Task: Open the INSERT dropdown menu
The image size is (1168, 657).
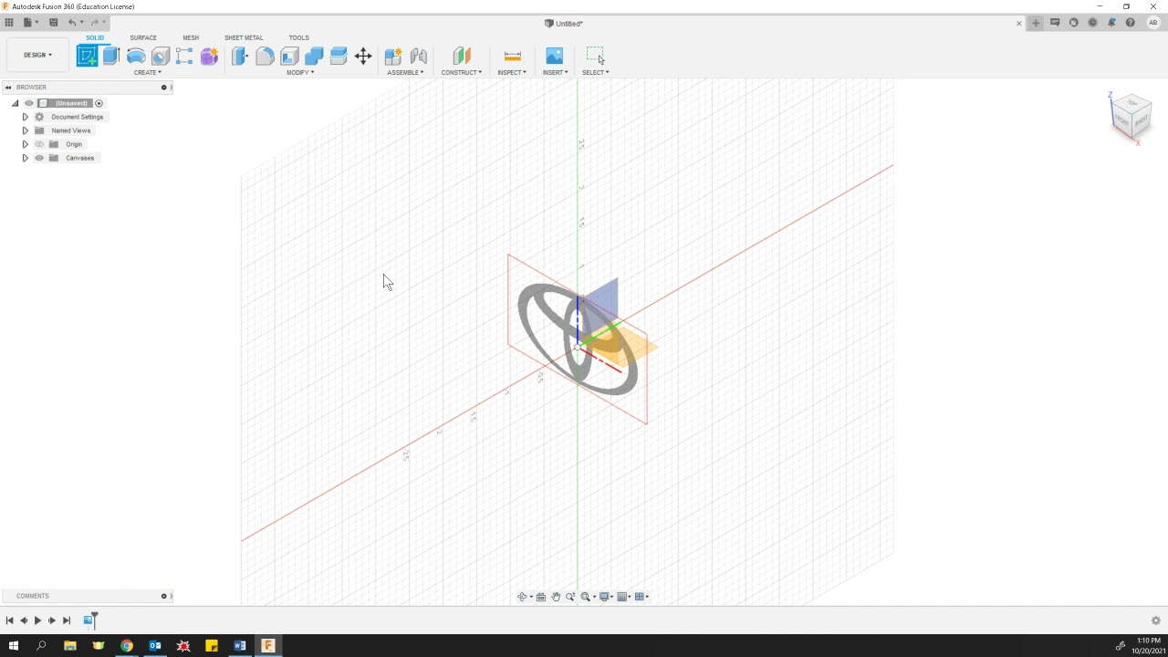Action: 555,72
